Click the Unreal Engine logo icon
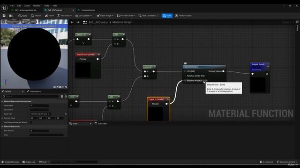The image size is (300, 168). click(4, 8)
